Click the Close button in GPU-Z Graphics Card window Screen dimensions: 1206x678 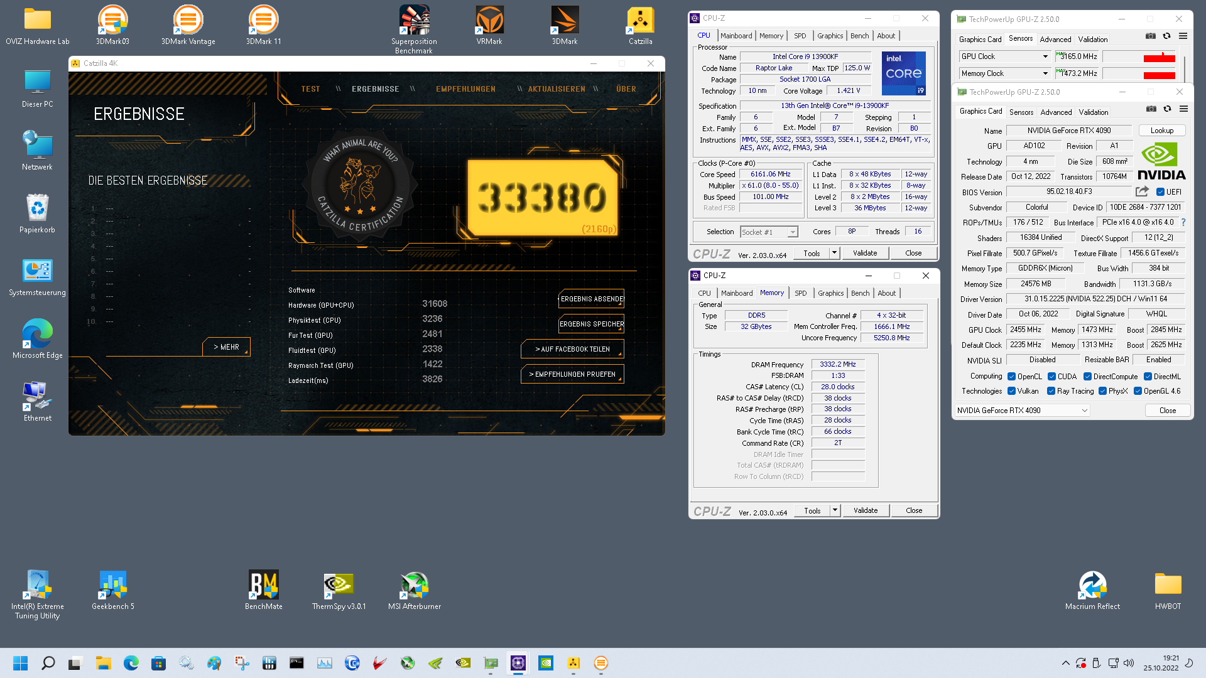pyautogui.click(x=1167, y=411)
